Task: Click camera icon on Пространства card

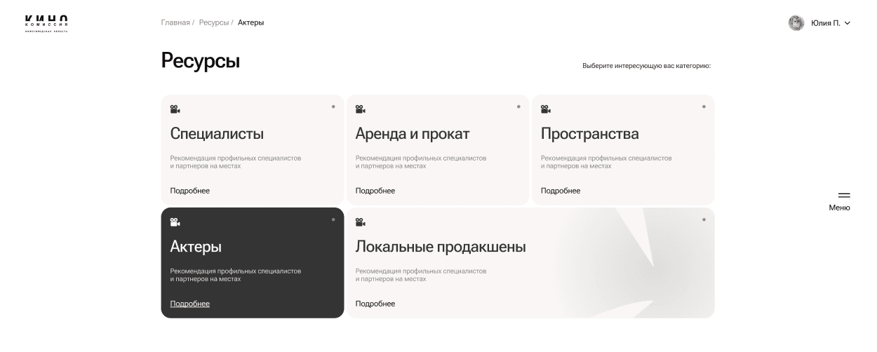Action: point(545,109)
